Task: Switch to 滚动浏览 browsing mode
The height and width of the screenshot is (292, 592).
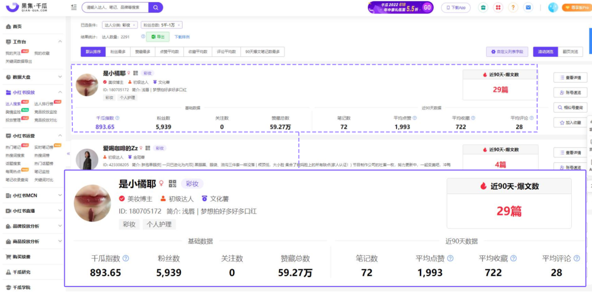Action: tap(545, 51)
